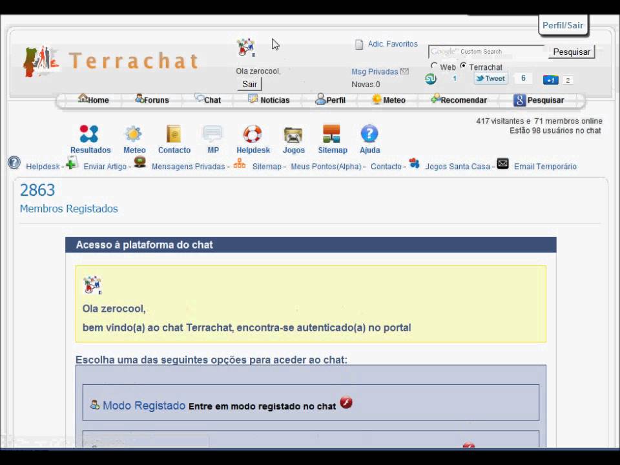Screen dimensions: 620x465
Task: Open the Jogos Santa Casa link
Action: (x=457, y=167)
